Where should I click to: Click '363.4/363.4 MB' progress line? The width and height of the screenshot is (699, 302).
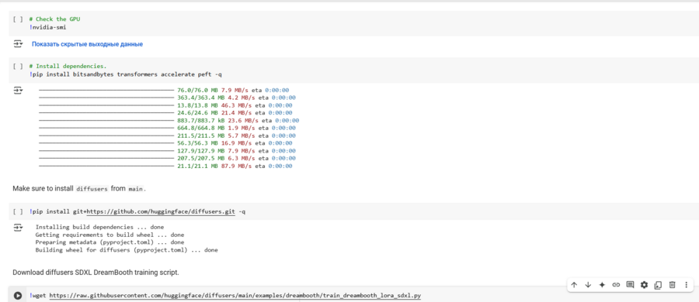coord(167,98)
